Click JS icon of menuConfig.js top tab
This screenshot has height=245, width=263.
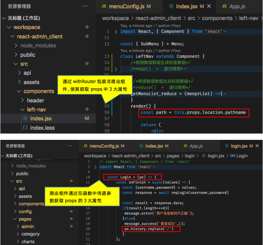coord(104,6)
